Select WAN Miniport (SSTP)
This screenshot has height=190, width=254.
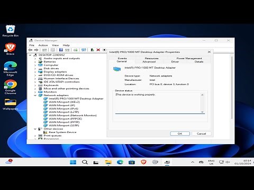(63, 126)
